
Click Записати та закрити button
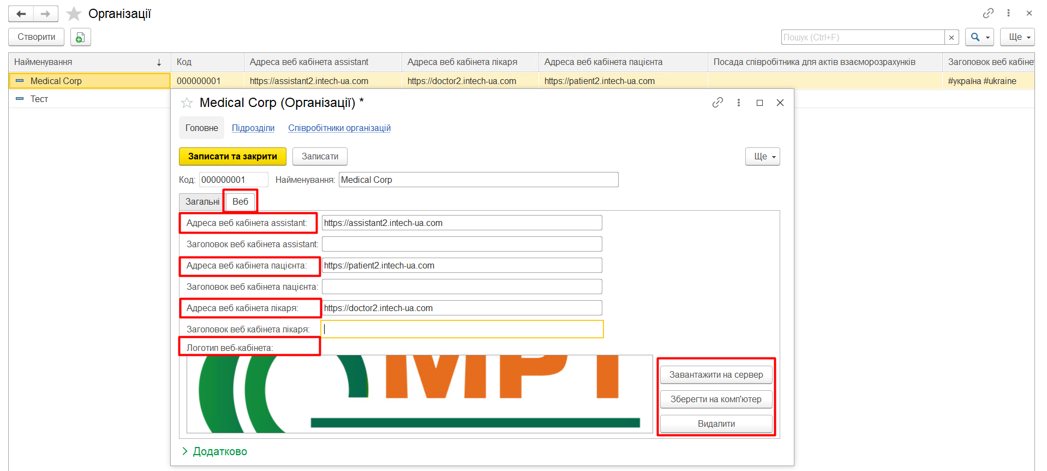point(232,156)
